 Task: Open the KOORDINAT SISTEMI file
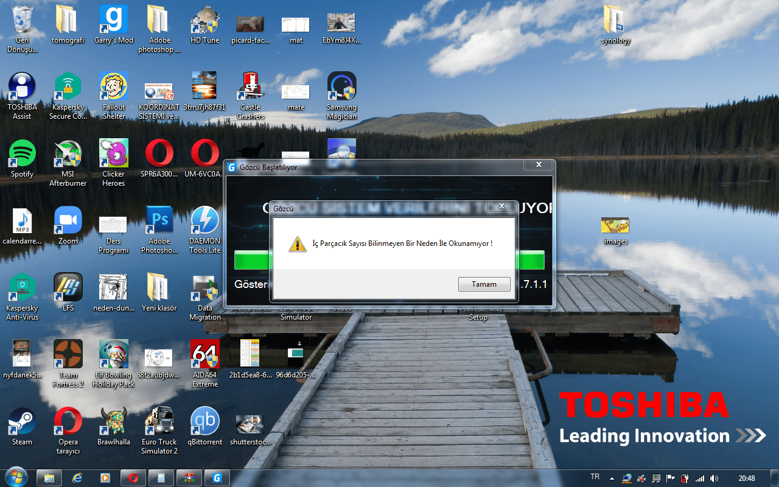(x=159, y=100)
